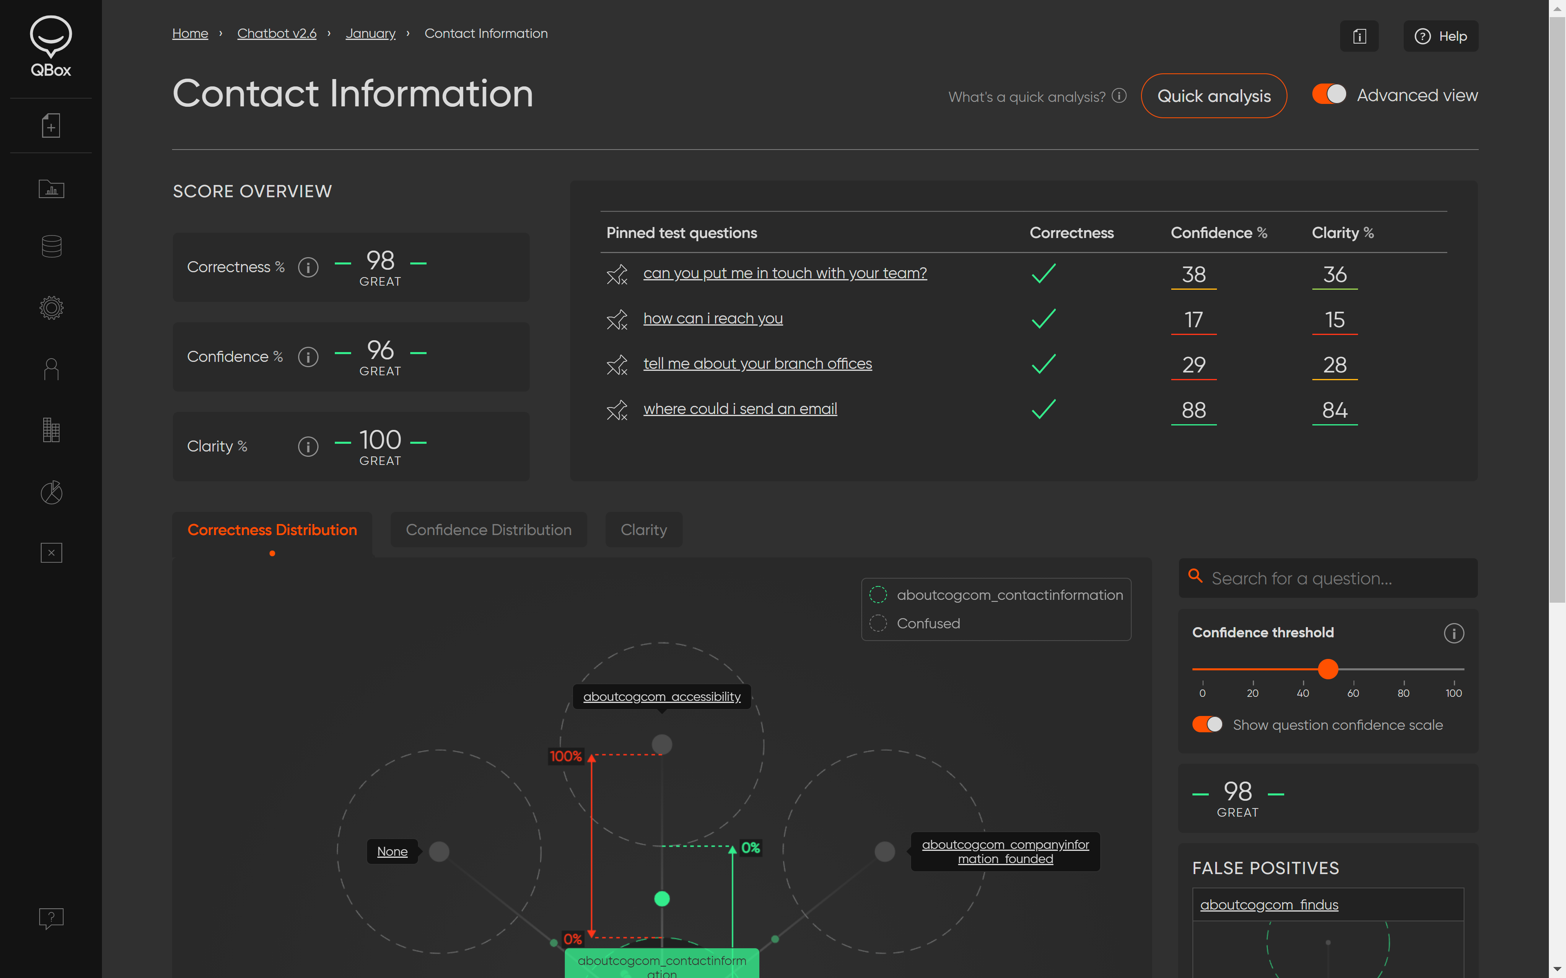
Task: Click the new document icon in sidebar
Action: point(51,126)
